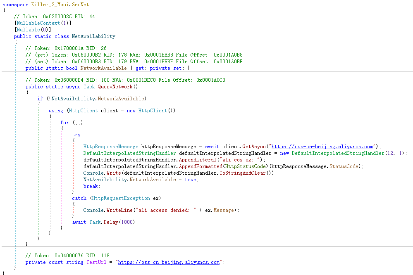The height and width of the screenshot is (275, 413).
Task: Click the HttpRequestException type in the catch clause
Action: [121, 198]
